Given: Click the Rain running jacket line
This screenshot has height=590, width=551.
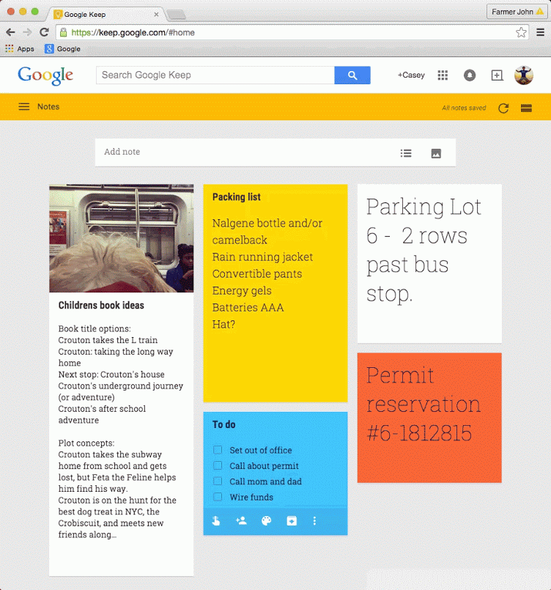Looking at the screenshot, I should point(262,257).
